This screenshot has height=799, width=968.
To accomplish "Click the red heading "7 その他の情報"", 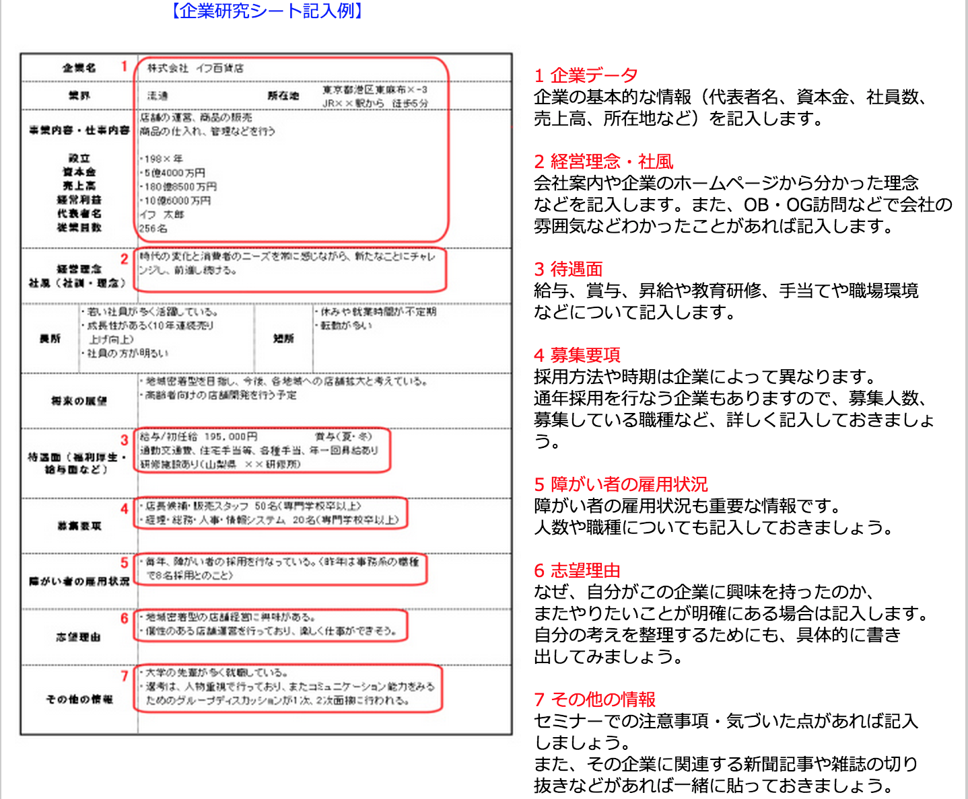I will [x=595, y=699].
